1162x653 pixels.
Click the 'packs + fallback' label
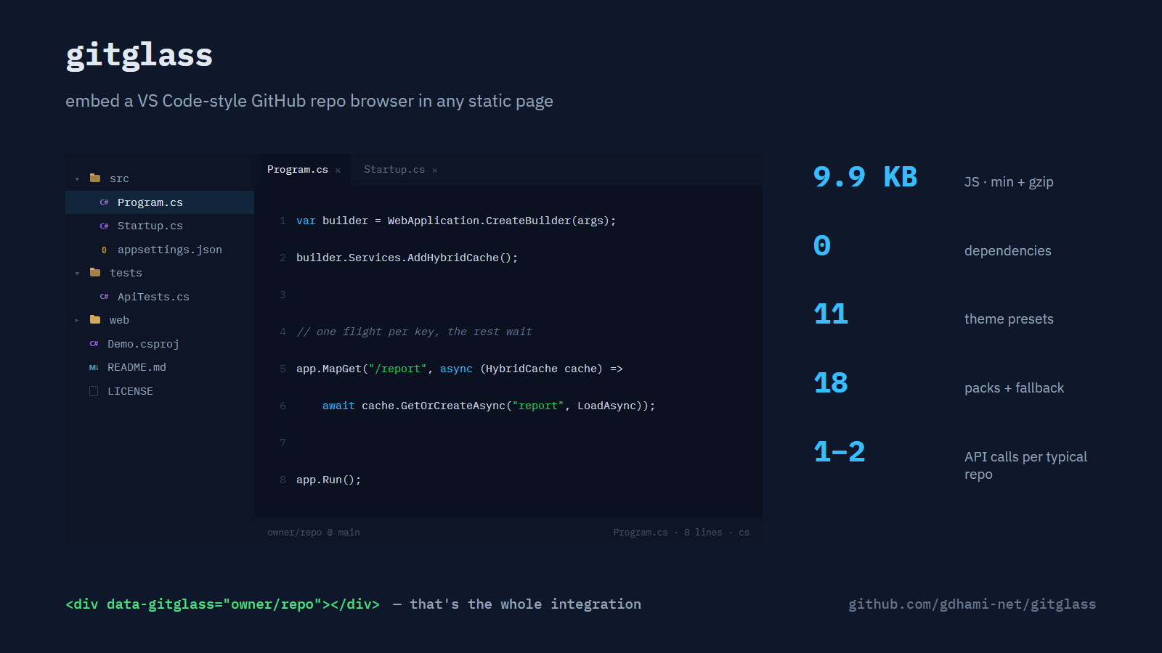pos(1014,387)
